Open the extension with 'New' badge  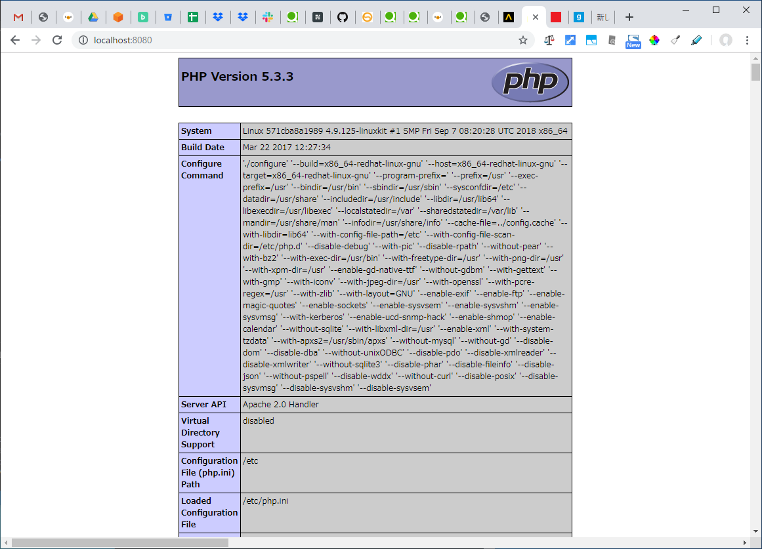coord(633,41)
